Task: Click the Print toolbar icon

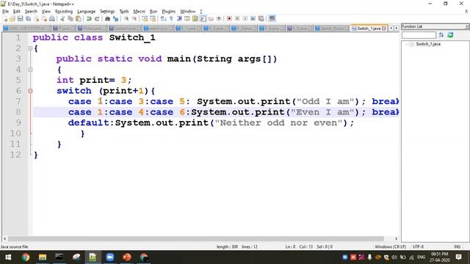Action: coord(52,18)
